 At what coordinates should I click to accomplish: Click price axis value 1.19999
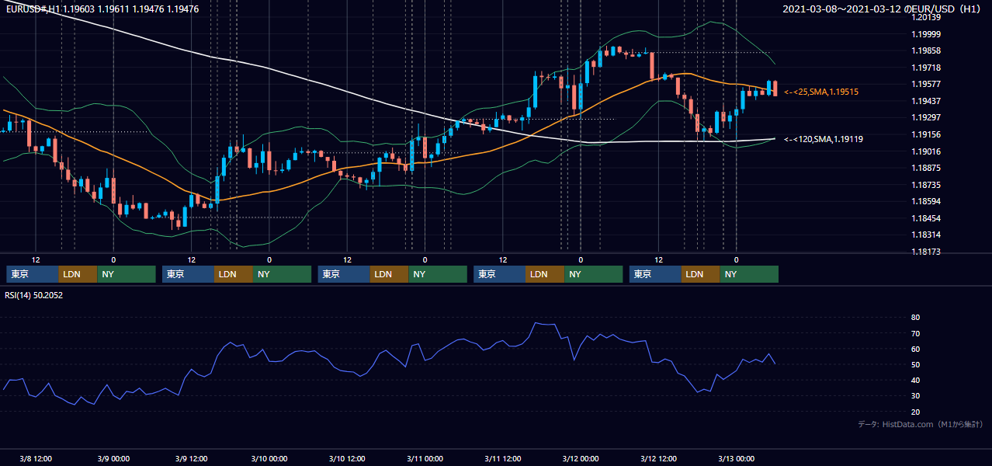pos(926,34)
